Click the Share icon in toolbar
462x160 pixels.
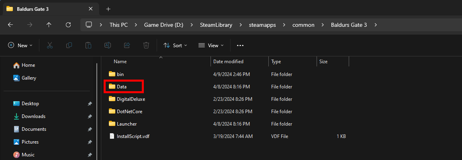pos(127,46)
